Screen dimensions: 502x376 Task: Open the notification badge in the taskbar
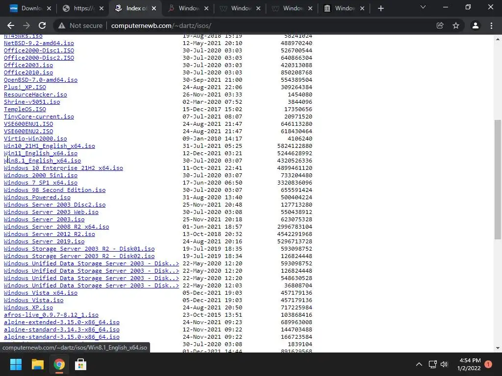point(488,364)
